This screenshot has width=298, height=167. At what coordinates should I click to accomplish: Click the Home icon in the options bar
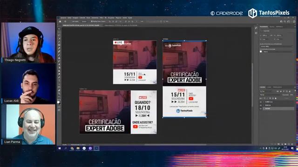point(60,21)
